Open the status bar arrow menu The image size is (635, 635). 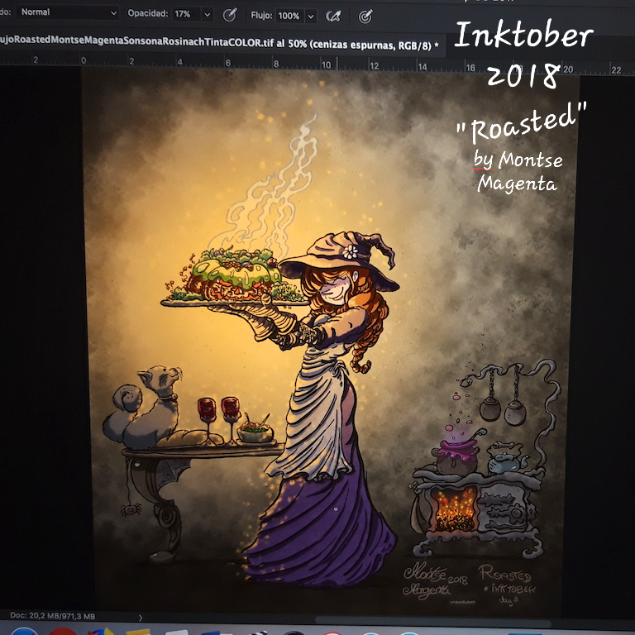(x=141, y=617)
